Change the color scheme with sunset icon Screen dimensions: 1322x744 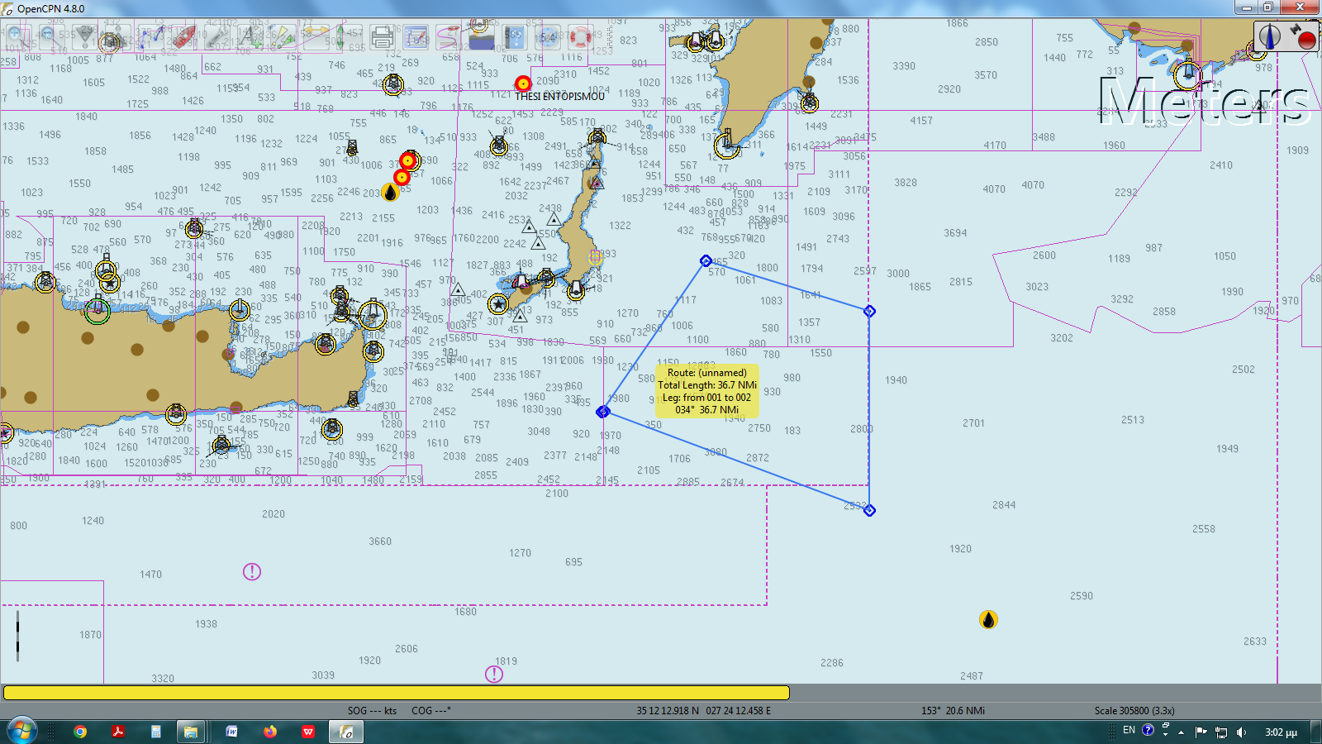481,36
